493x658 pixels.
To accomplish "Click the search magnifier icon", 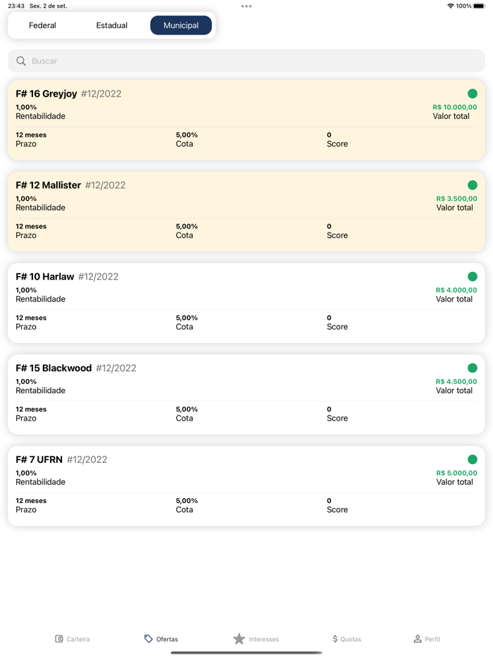I will (x=21, y=61).
